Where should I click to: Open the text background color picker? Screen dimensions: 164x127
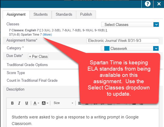[45, 103]
